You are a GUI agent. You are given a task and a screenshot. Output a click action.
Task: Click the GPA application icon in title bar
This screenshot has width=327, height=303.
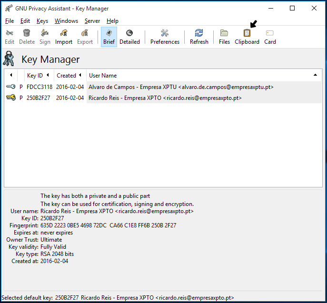9,9
